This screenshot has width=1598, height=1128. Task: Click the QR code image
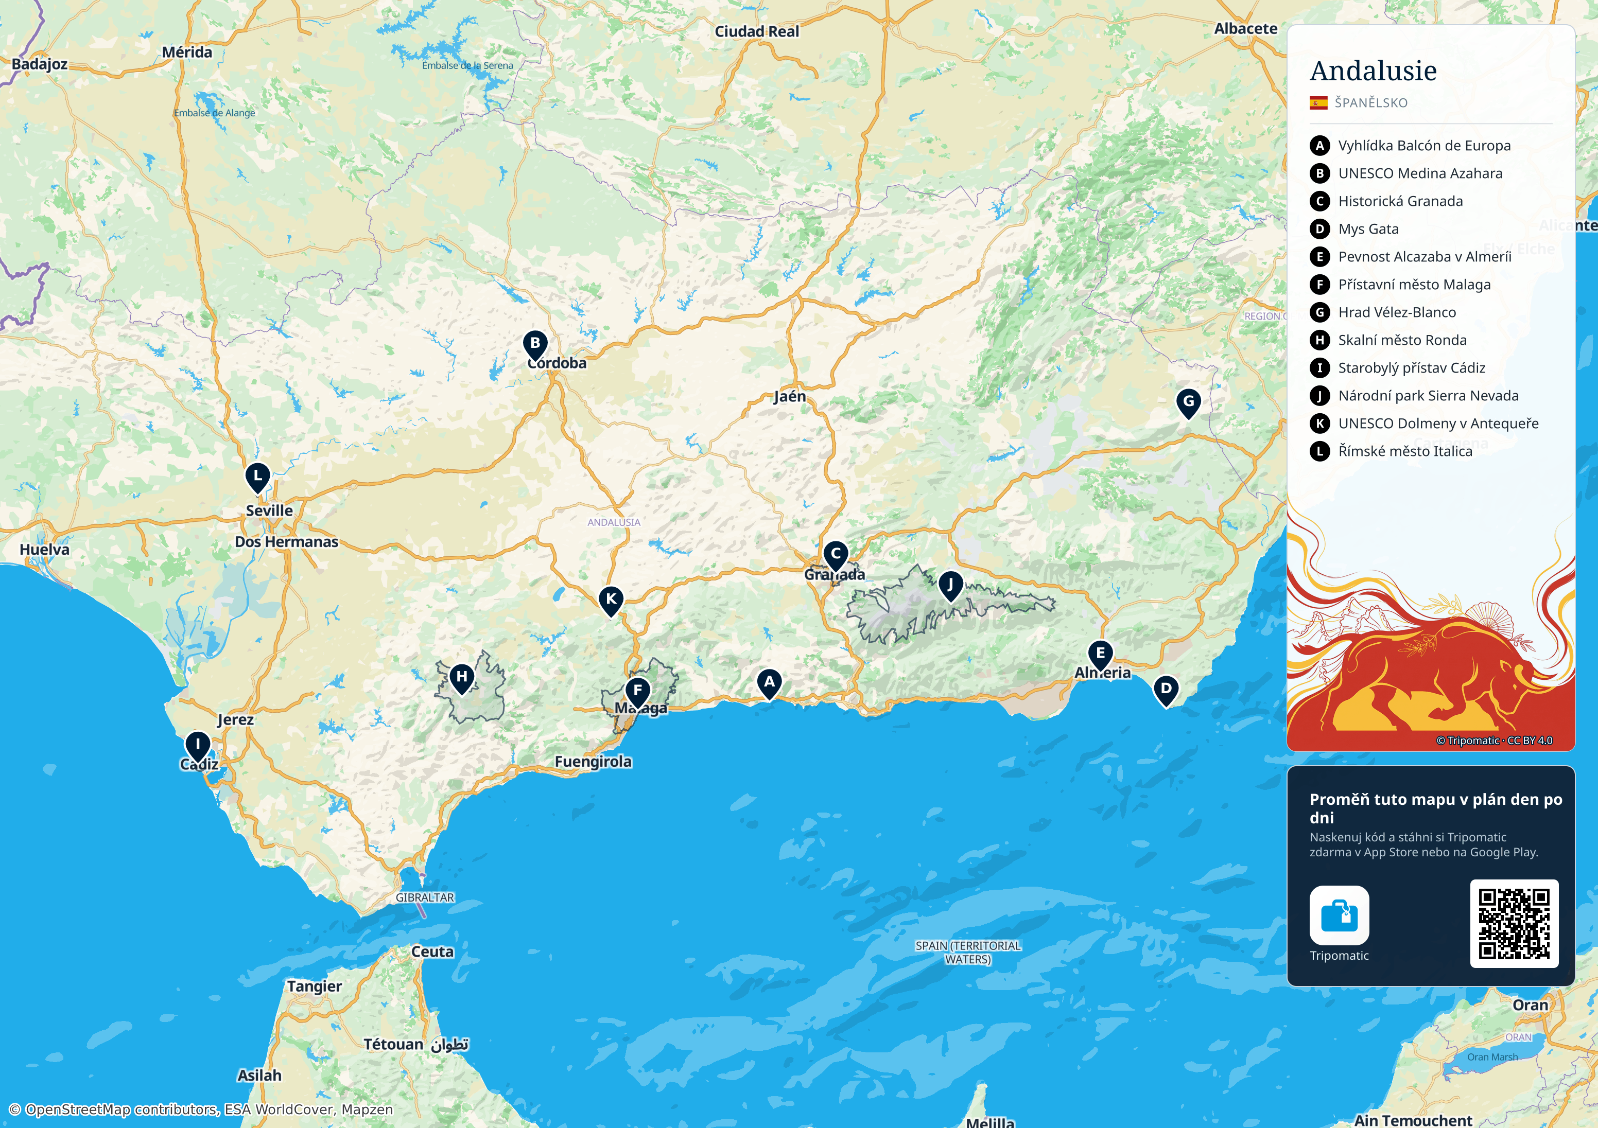[x=1514, y=923]
